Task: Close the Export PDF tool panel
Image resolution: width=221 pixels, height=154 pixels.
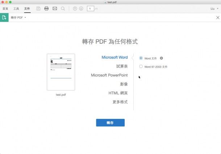Action: (x=218, y=18)
